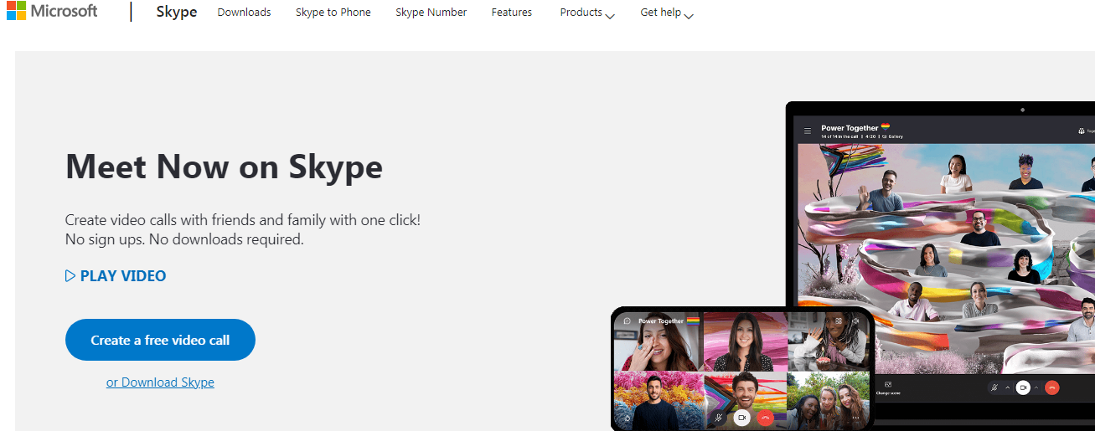Click the muted microphone icon in phone mockup
The width and height of the screenshot is (1095, 431).
pyautogui.click(x=718, y=417)
